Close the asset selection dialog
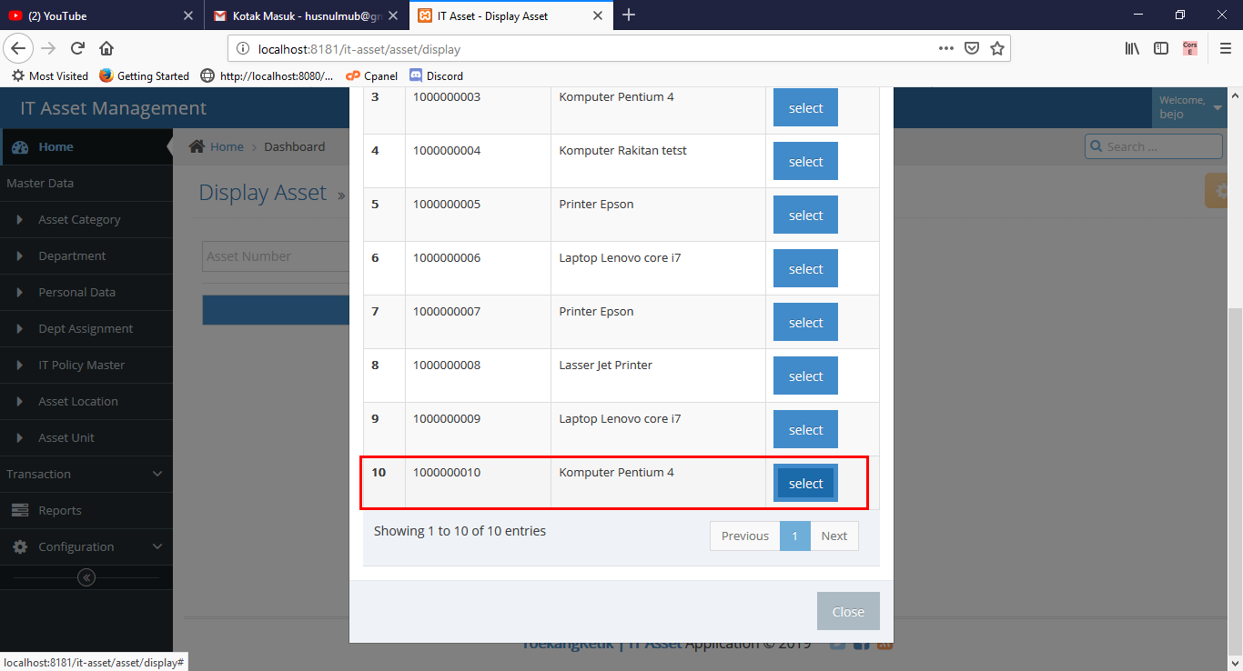Screen dimensions: 1243x671 [x=847, y=610]
